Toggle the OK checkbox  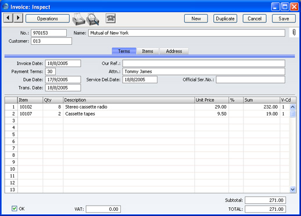click(x=15, y=208)
